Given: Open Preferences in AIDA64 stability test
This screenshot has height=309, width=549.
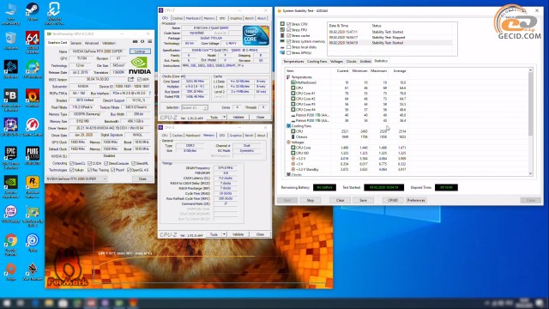Looking at the screenshot, I should pos(416,200).
